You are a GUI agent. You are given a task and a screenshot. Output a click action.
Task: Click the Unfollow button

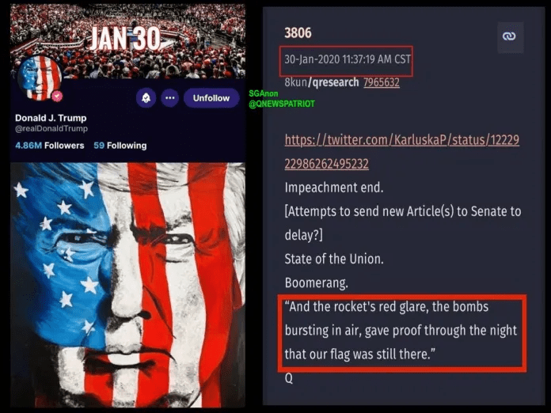click(211, 98)
